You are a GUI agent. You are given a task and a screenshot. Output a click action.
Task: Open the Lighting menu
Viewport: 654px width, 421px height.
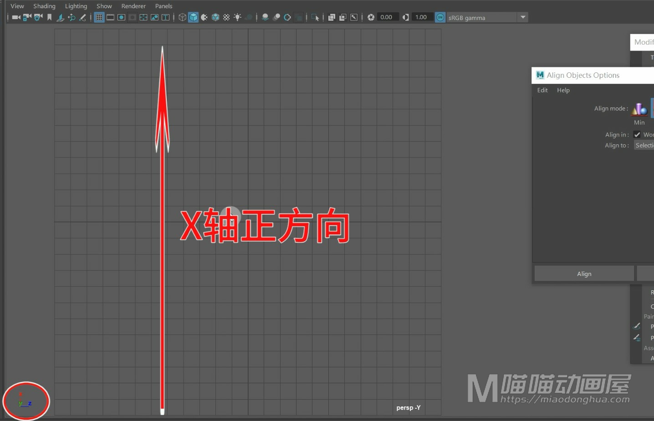[76, 6]
